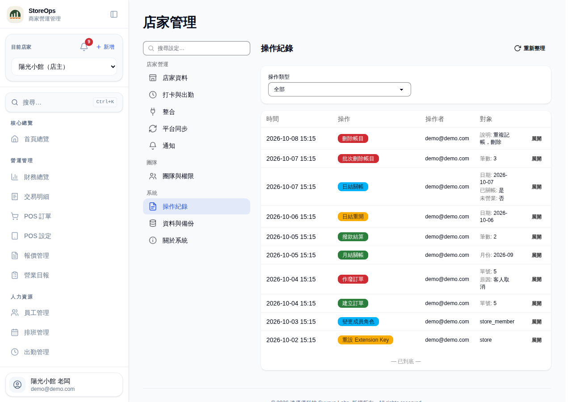Click the sidebar 搜尋 Ctrl+K search box
572x402 pixels.
(64, 102)
